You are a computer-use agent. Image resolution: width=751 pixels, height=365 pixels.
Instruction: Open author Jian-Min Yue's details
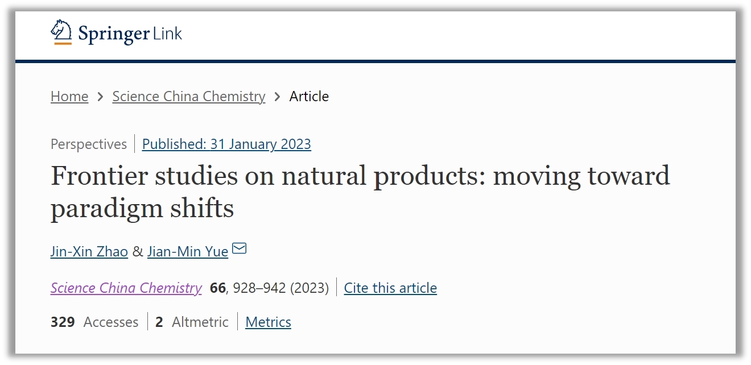(x=188, y=251)
